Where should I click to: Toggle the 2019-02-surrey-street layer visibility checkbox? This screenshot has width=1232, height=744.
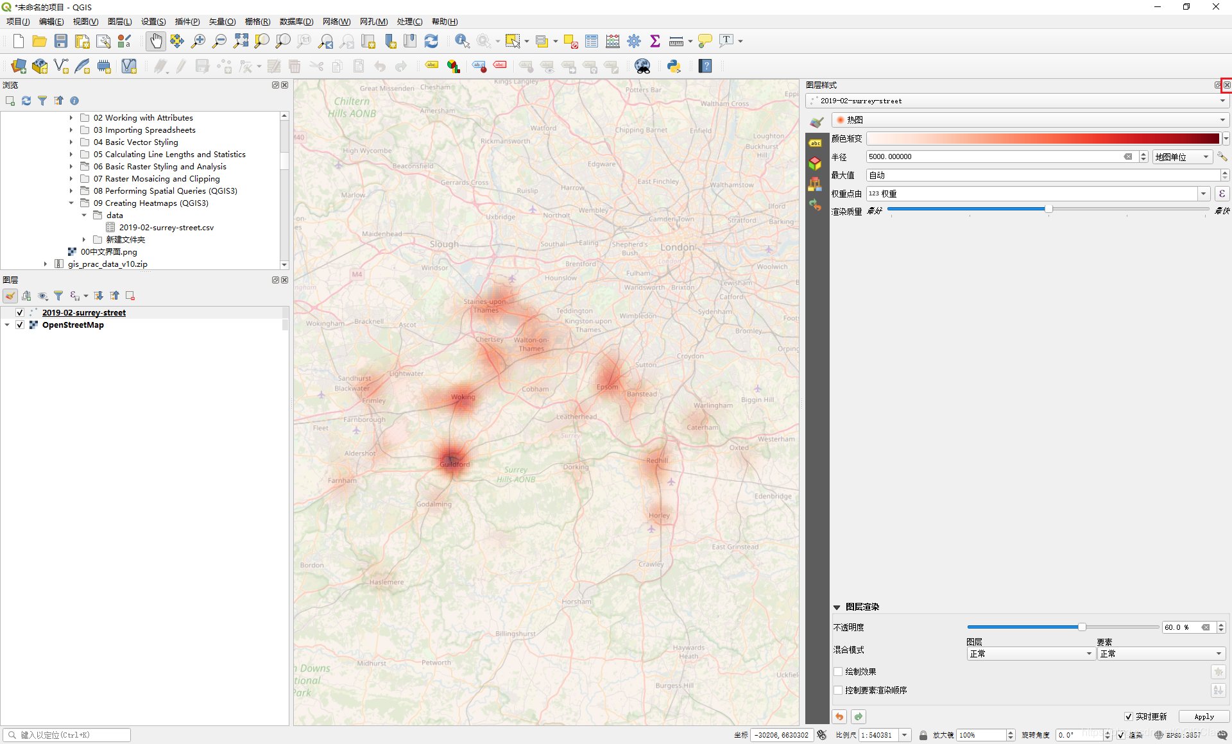click(x=20, y=312)
